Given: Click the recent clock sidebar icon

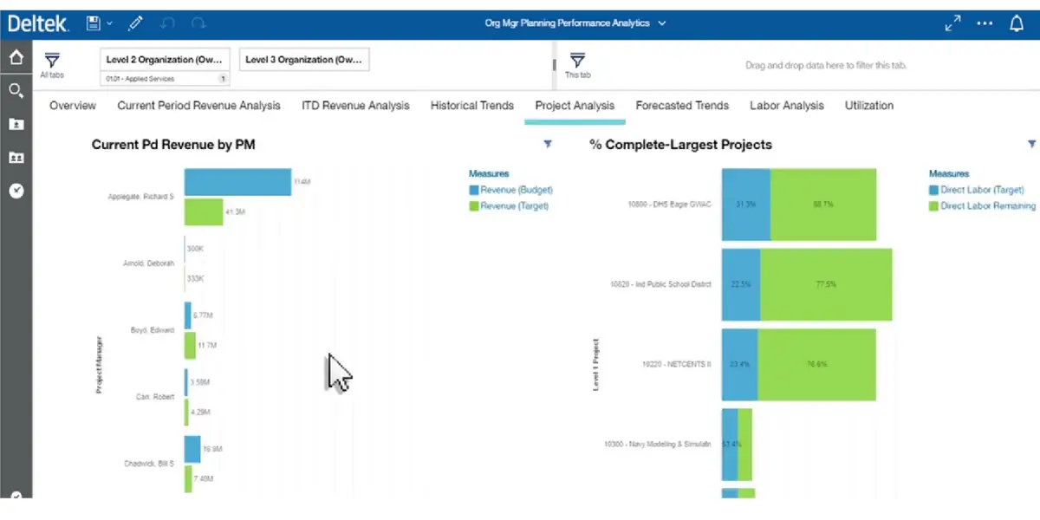Looking at the screenshot, I should (16, 191).
